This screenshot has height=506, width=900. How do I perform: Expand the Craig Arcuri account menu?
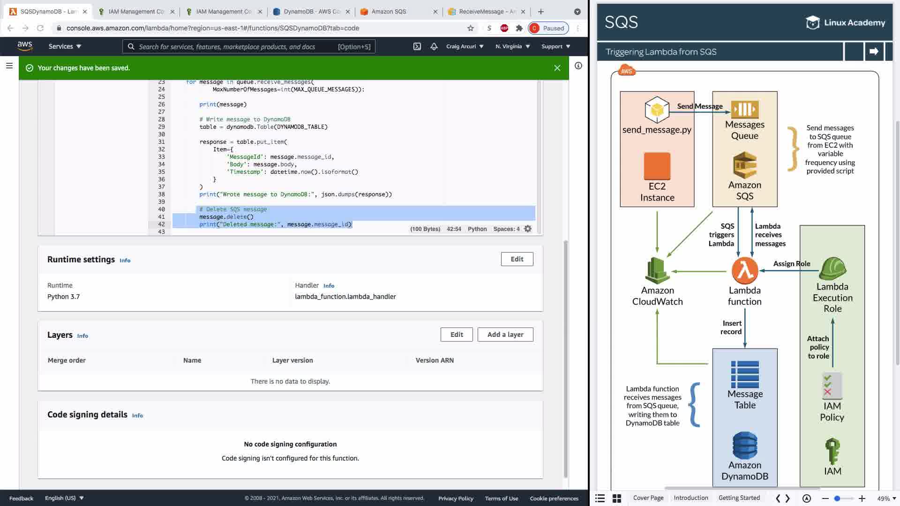[x=465, y=46]
